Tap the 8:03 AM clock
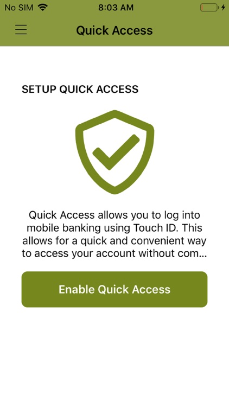The image size is (229, 407). [x=116, y=8]
